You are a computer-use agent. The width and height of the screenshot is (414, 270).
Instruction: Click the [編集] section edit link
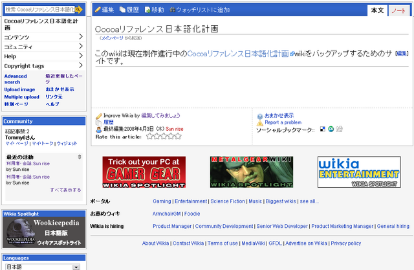[402, 53]
